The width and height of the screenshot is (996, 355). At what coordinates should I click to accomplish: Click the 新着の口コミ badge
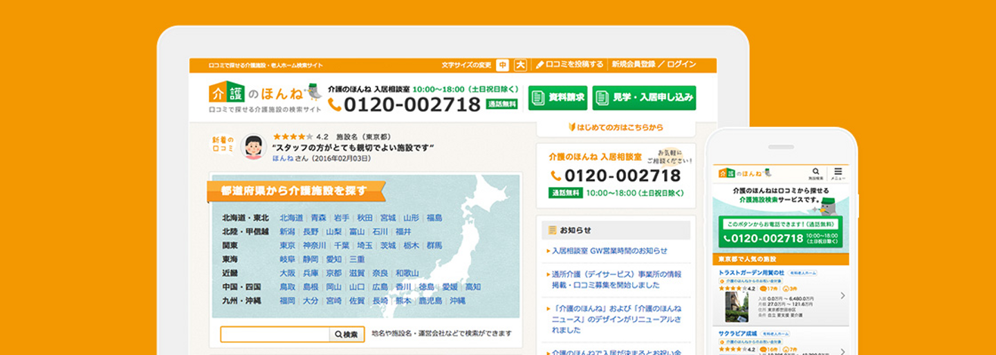coord(223,144)
